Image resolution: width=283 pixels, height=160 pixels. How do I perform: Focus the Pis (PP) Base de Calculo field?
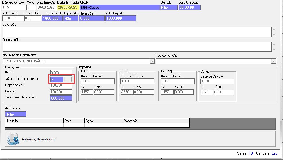pyautogui.click(x=178, y=81)
